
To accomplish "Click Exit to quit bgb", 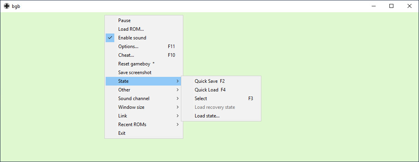I will 144,133.
